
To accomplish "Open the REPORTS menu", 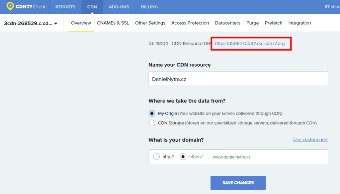I will click(x=65, y=7).
